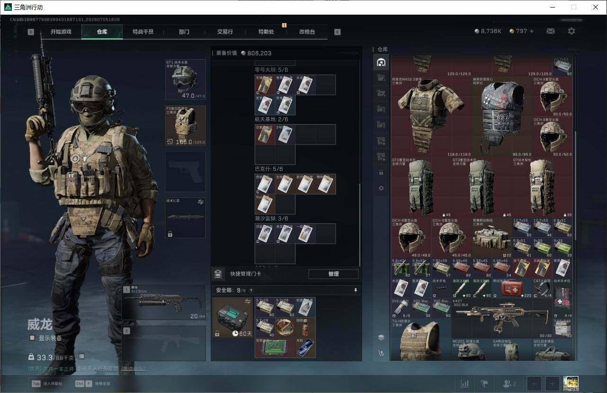Click the padlock icon in the storage sidebar
Viewport: 607px width, 393px height.
[x=381, y=172]
